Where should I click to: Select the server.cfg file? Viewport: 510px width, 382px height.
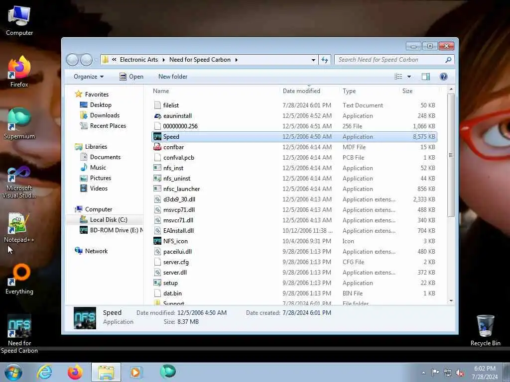coord(294,262)
